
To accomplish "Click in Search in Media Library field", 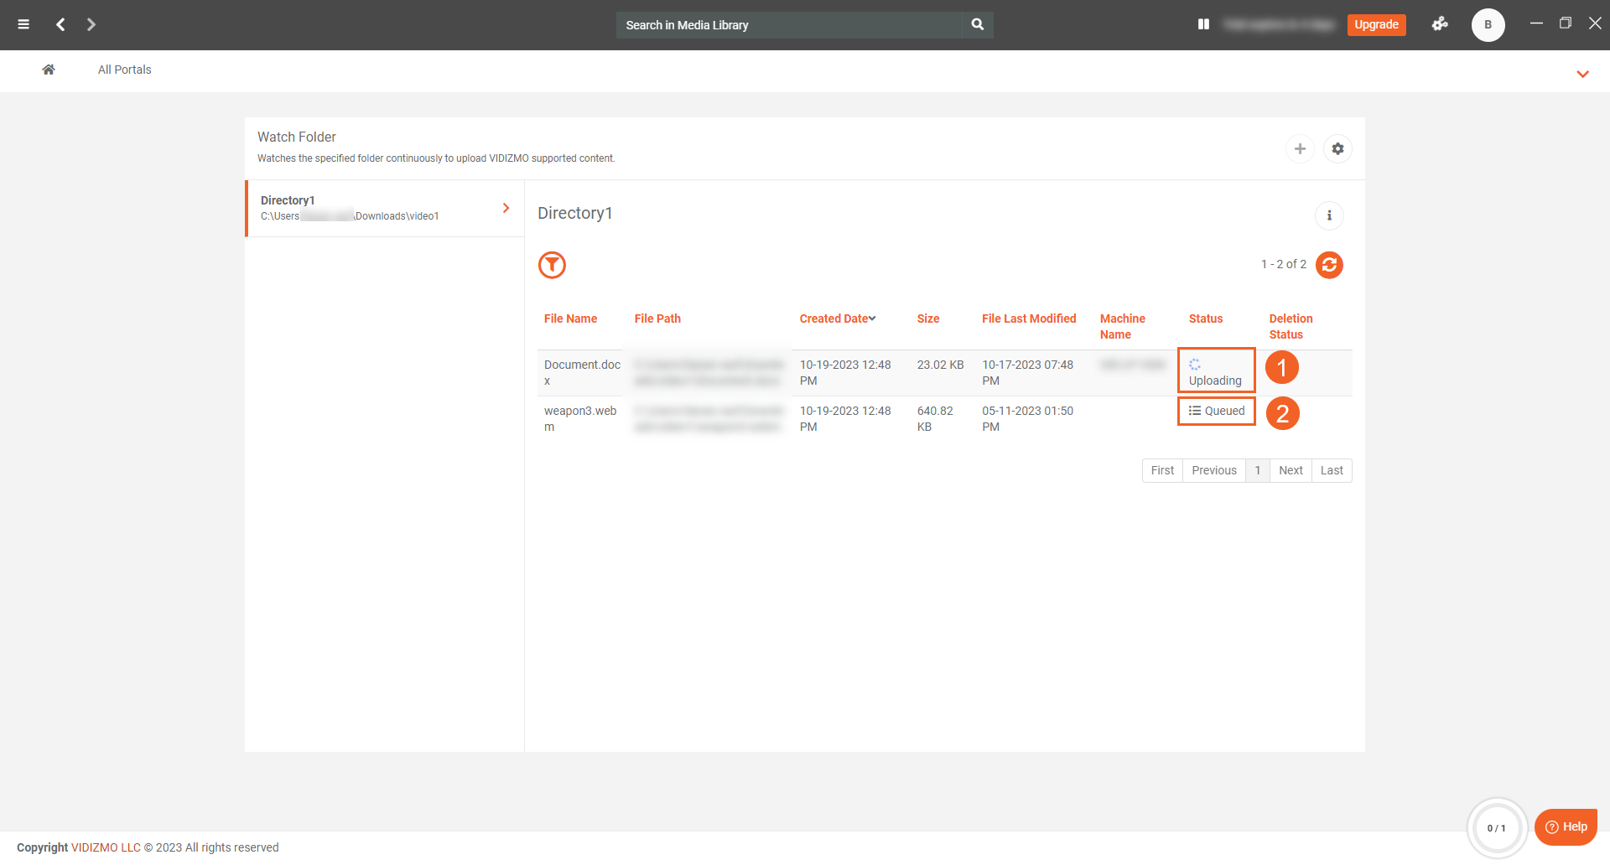I will click(788, 25).
